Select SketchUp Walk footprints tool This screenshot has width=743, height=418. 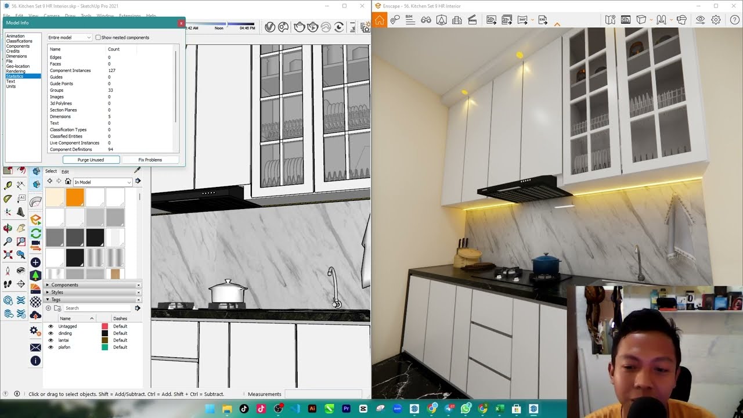pyautogui.click(x=8, y=284)
